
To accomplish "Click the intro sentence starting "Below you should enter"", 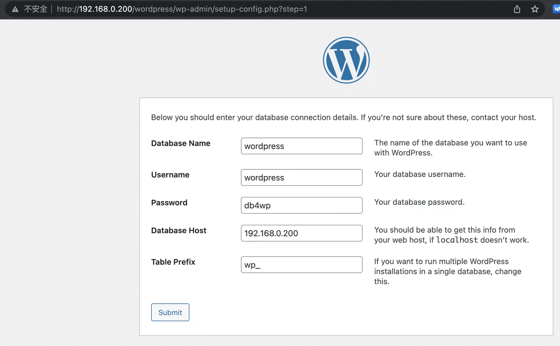I will coord(344,117).
